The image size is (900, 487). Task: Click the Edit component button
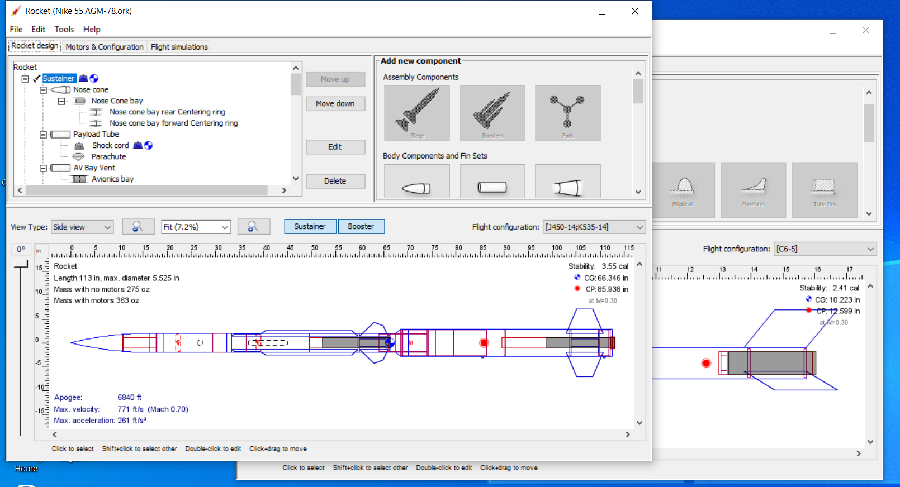(335, 146)
